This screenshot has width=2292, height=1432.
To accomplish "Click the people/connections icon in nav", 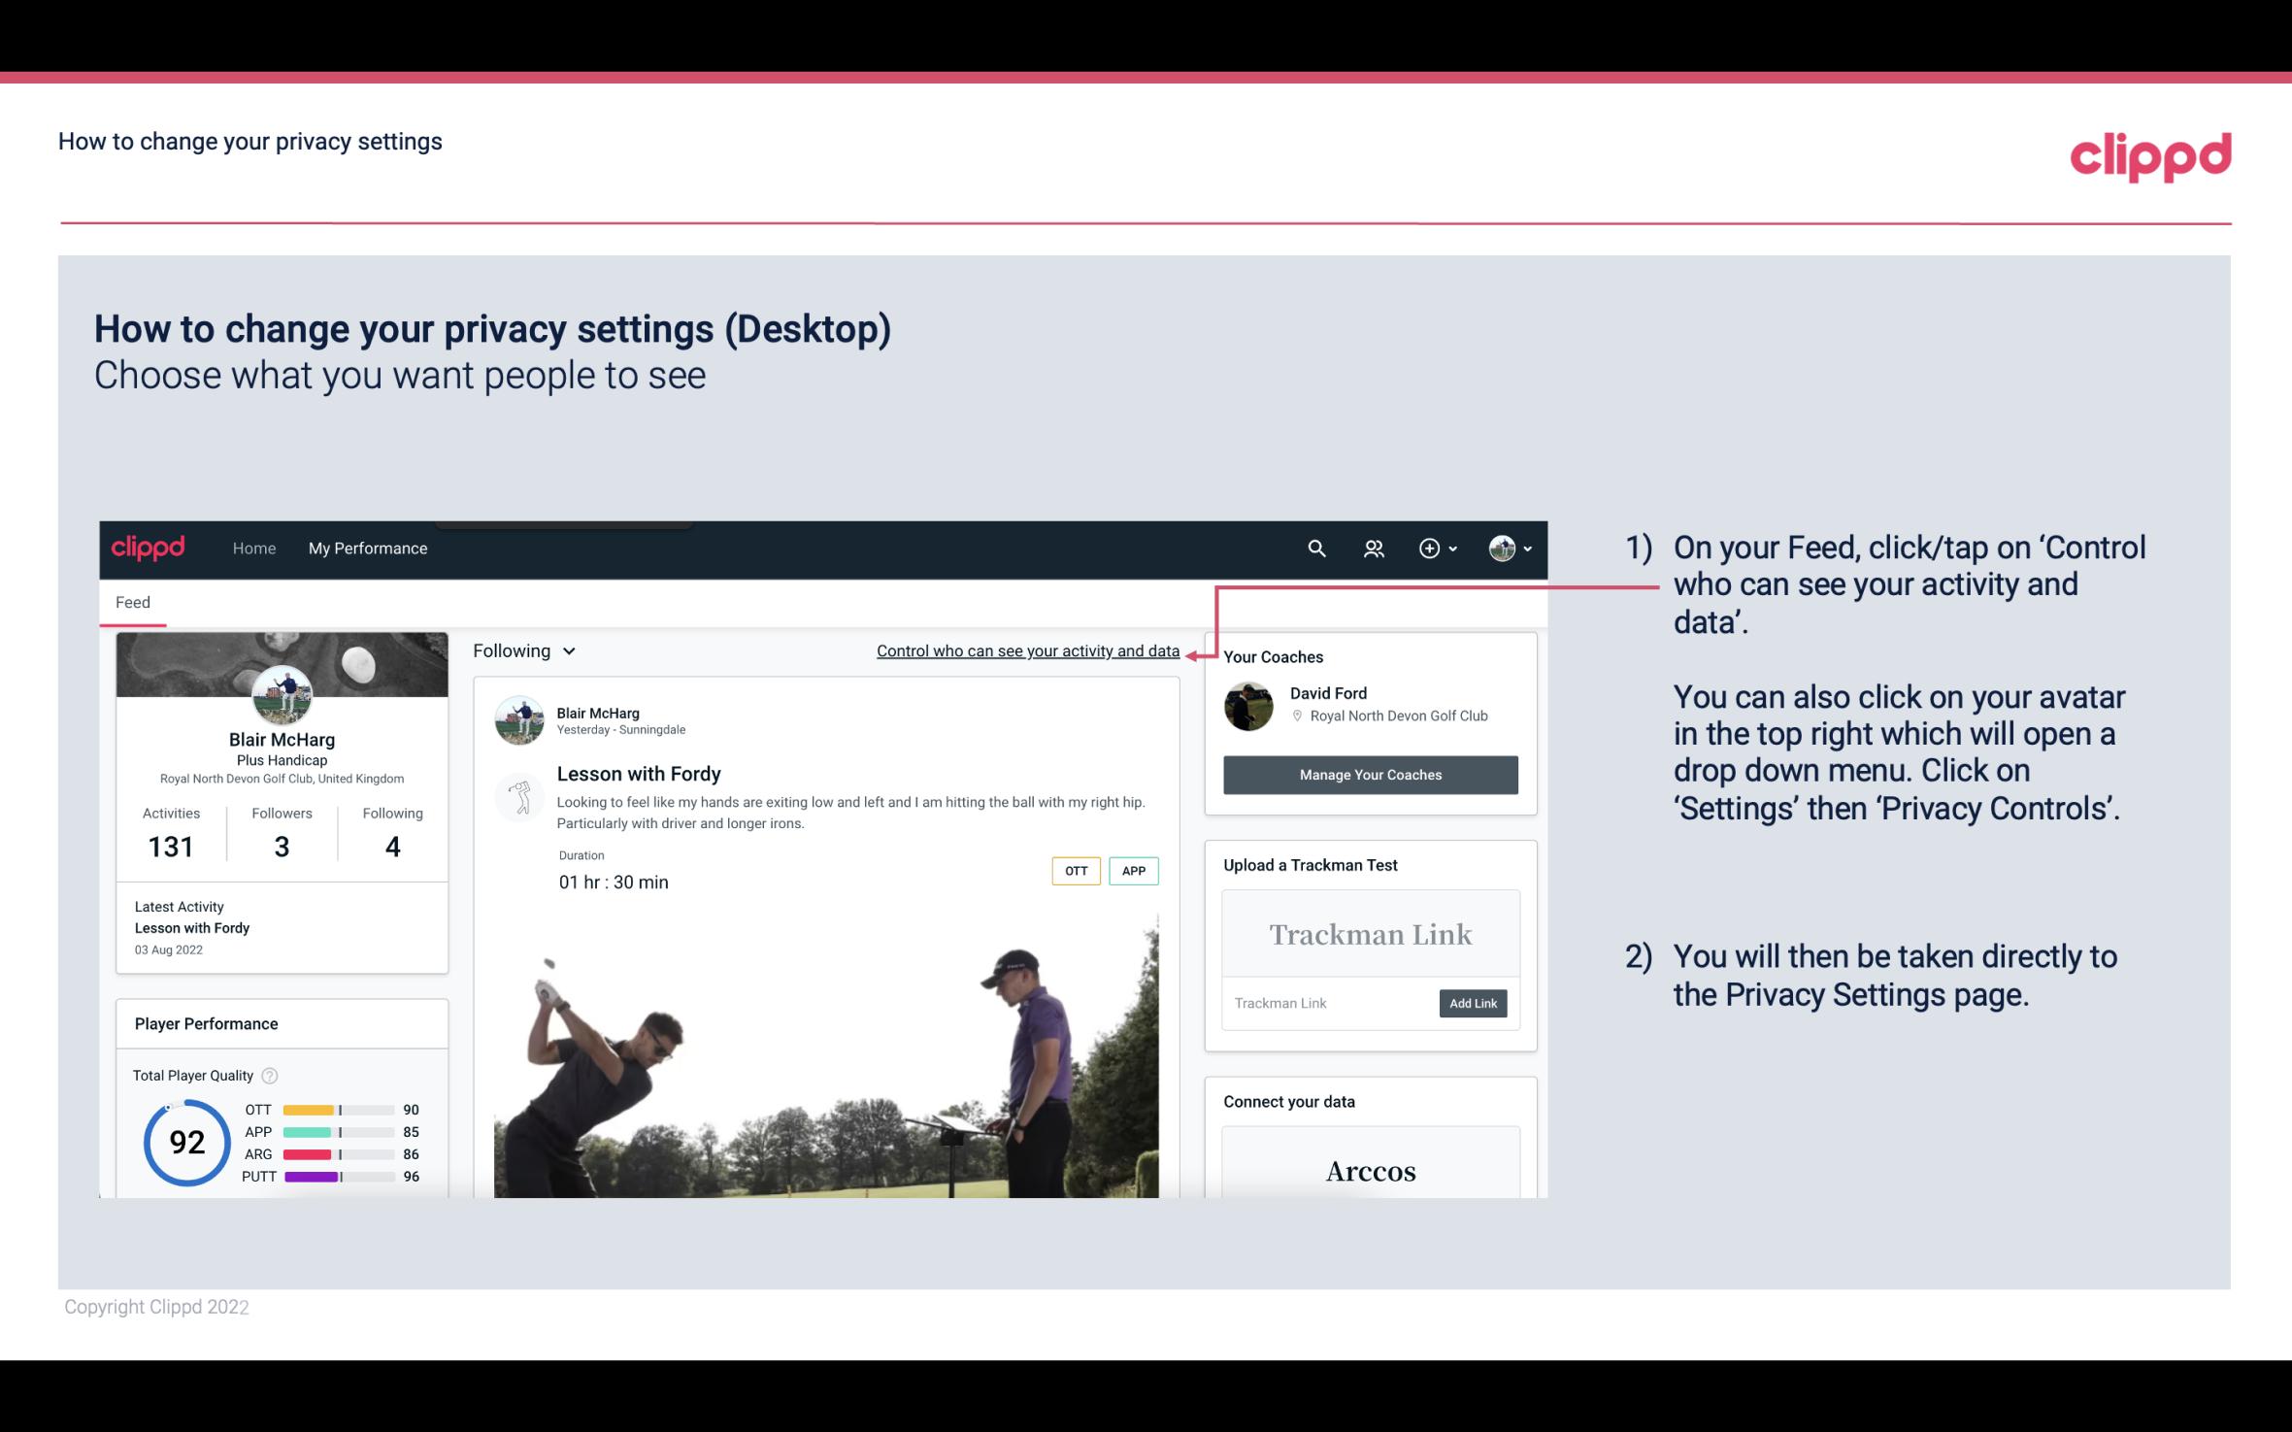I will 1372,548.
